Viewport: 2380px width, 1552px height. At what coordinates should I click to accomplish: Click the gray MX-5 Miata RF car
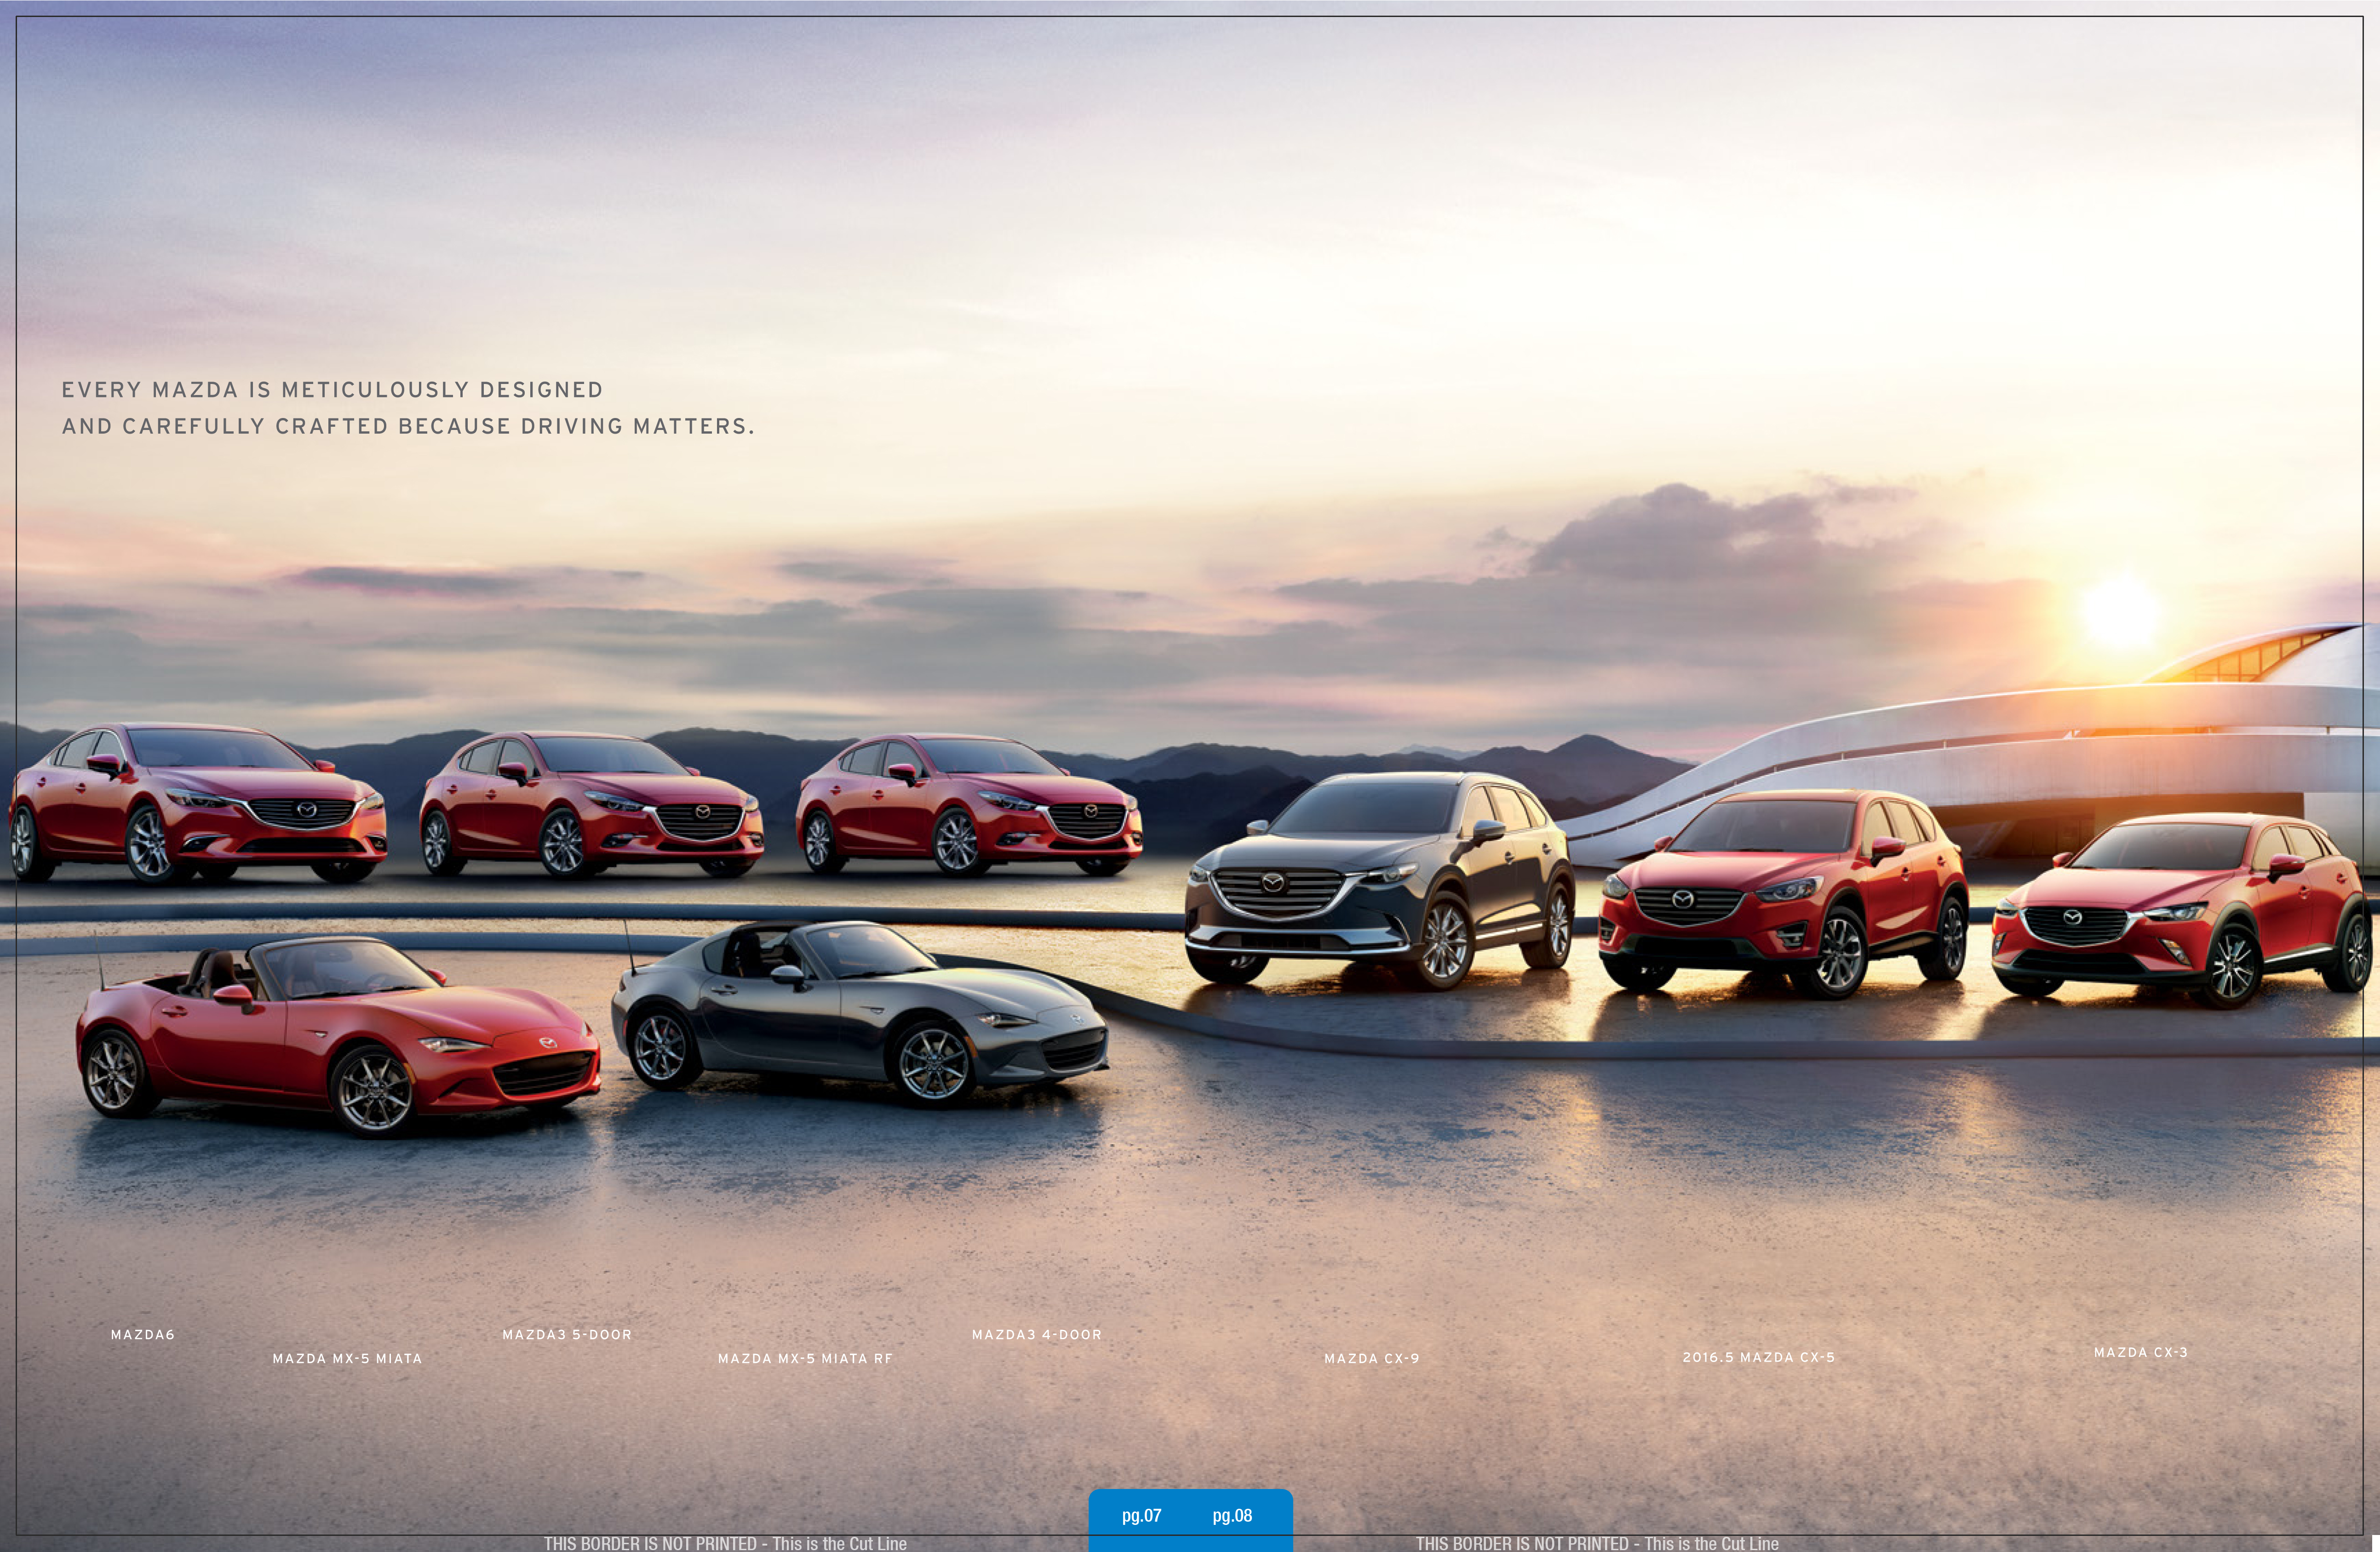(x=859, y=1014)
